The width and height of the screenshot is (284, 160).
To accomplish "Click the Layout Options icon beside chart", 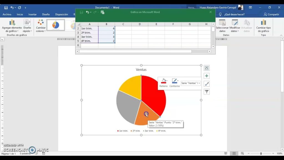I will [x=206, y=68].
